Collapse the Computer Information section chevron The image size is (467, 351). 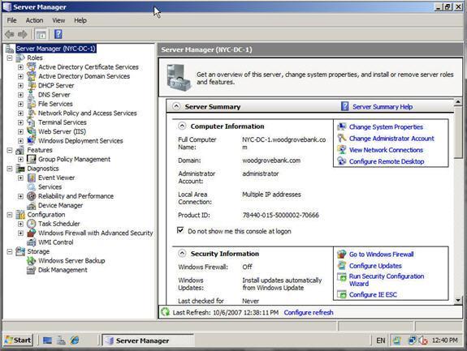(x=182, y=126)
